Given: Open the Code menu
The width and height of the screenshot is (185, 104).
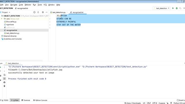Looking at the screenshot, I should coord(21,5).
